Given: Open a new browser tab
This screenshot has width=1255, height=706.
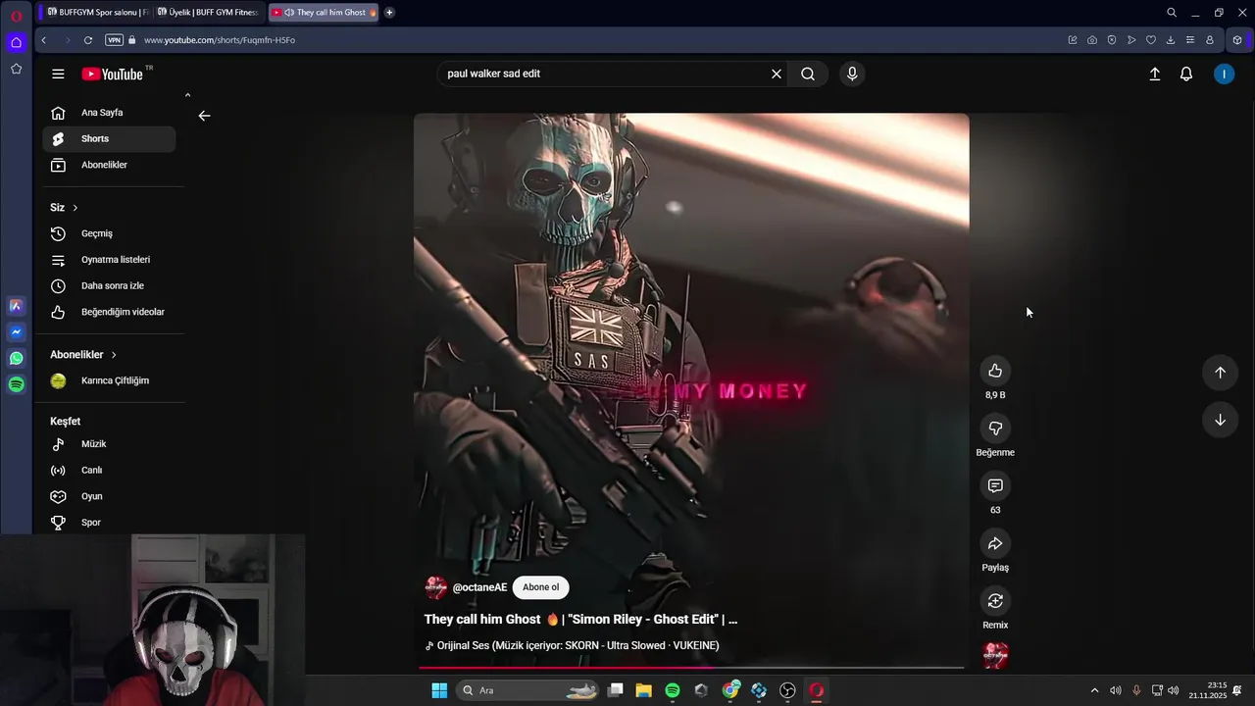Looking at the screenshot, I should (x=389, y=13).
